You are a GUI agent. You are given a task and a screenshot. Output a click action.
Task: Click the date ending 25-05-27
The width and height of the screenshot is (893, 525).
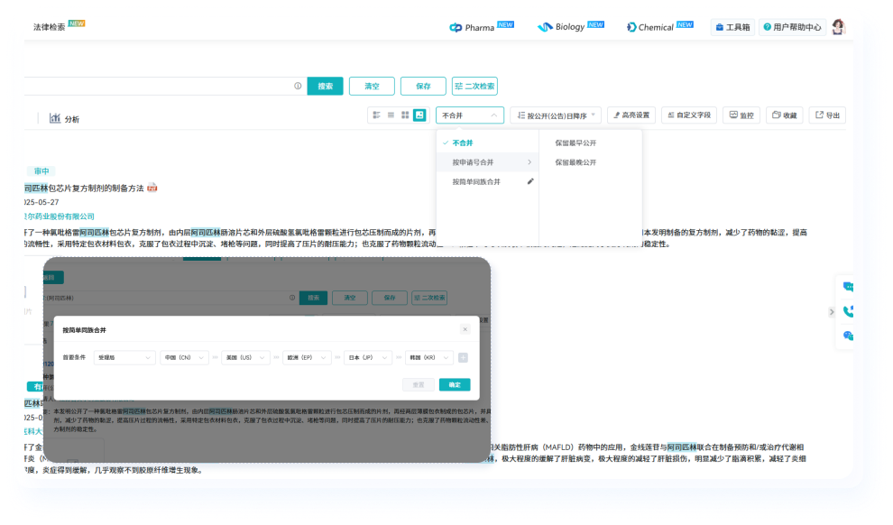(41, 202)
